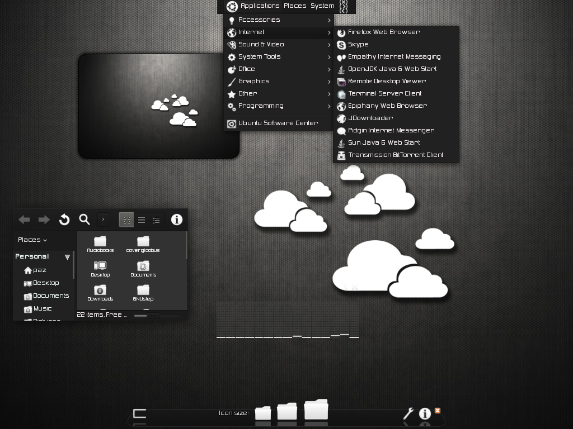The width and height of the screenshot is (573, 429).
Task: Click the Transmission BitTorrent icon
Action: pos(341,155)
